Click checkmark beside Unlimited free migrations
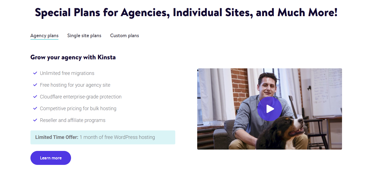 click(x=35, y=73)
